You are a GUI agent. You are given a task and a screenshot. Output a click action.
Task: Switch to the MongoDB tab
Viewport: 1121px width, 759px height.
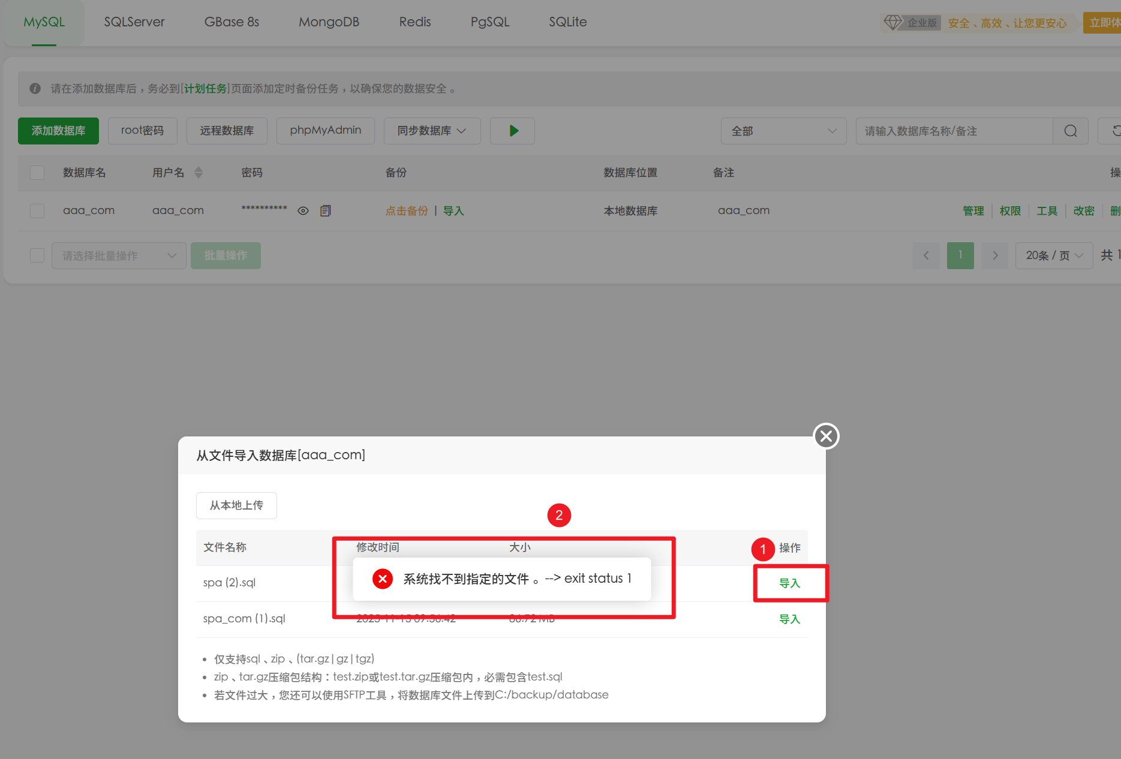[x=329, y=22]
